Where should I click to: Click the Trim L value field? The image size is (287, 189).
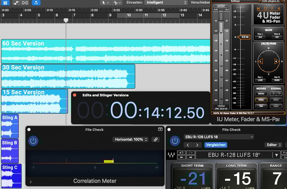[x=260, y=37]
